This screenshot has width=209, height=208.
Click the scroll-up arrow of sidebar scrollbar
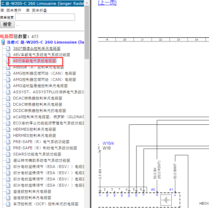coord(87,3)
